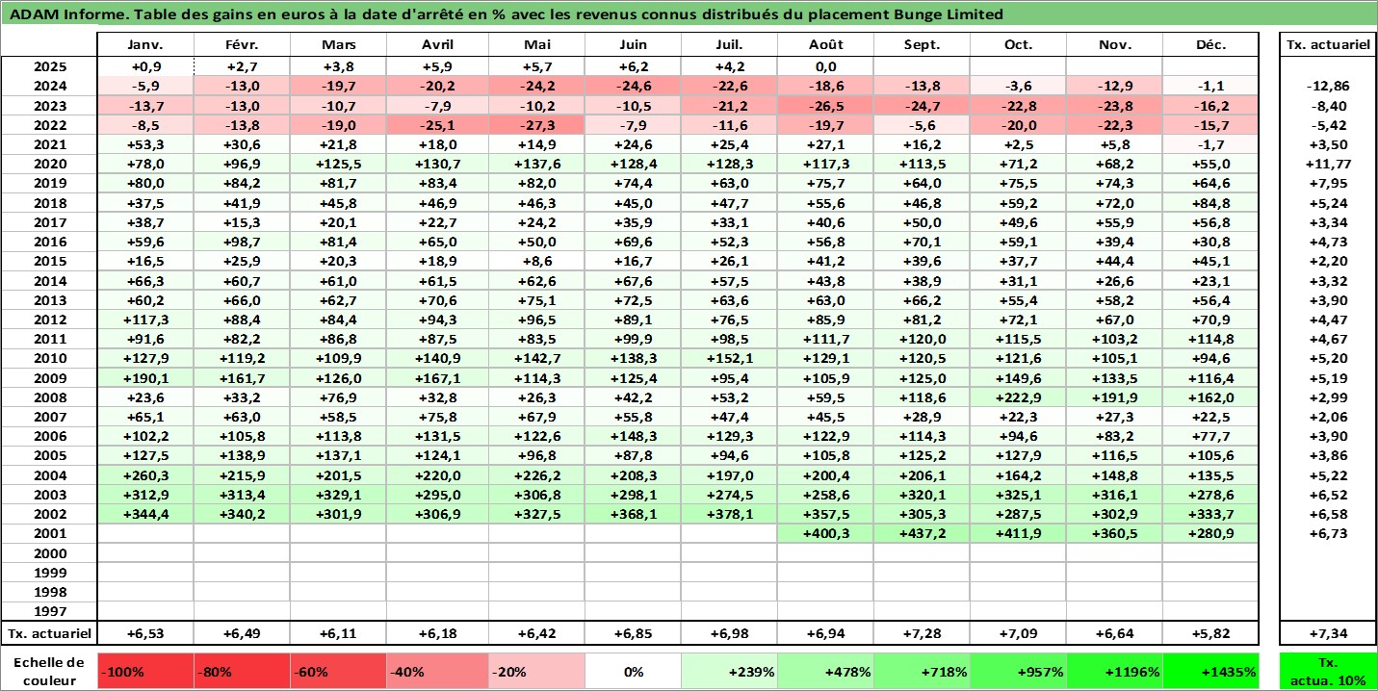
Task: Click the -40% color scale swatch
Action: [437, 672]
